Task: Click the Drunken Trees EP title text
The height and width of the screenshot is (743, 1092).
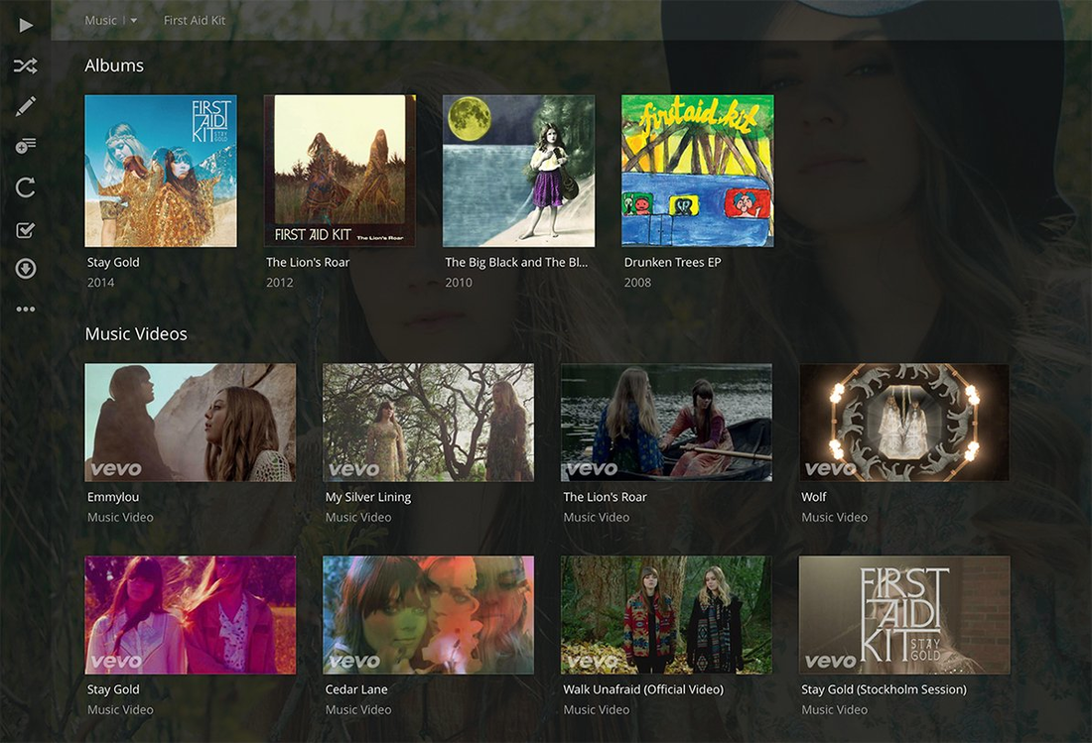Action: click(x=673, y=262)
